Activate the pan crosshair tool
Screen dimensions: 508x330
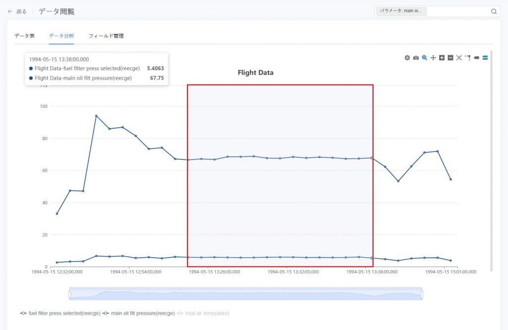(433, 58)
